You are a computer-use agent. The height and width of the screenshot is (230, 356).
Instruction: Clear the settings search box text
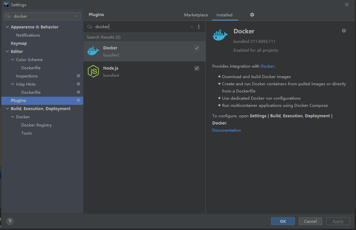pos(76,16)
